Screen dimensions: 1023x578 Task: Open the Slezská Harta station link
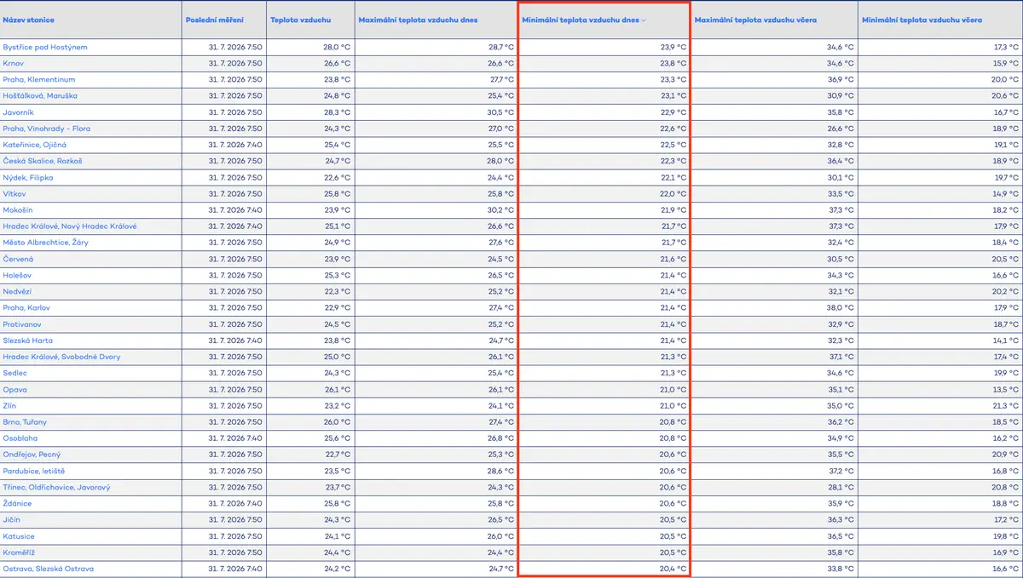click(x=28, y=341)
